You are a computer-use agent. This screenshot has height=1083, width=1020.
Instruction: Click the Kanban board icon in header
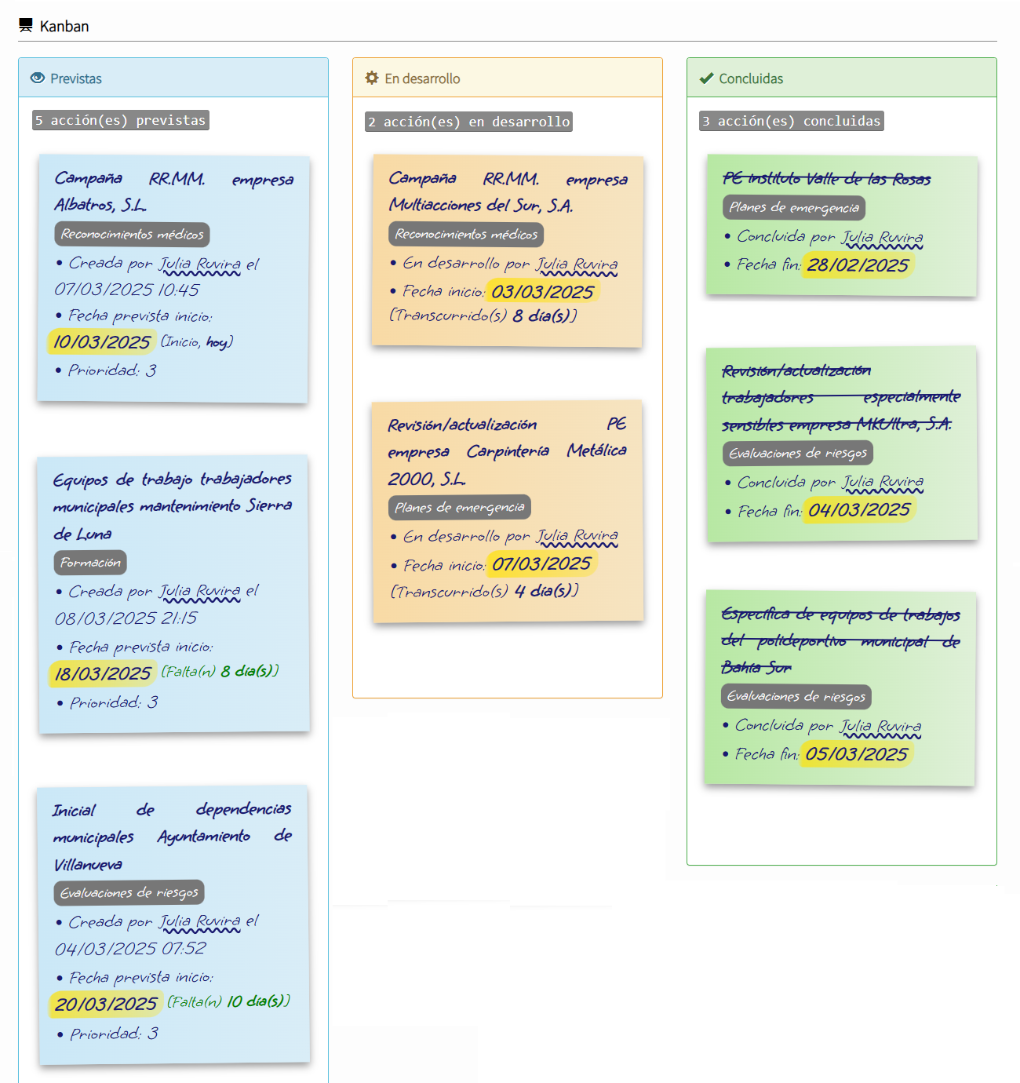[x=26, y=26]
